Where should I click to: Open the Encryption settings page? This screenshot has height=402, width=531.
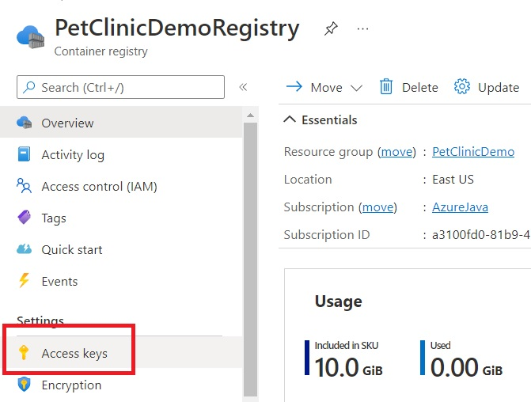[x=121, y=385]
